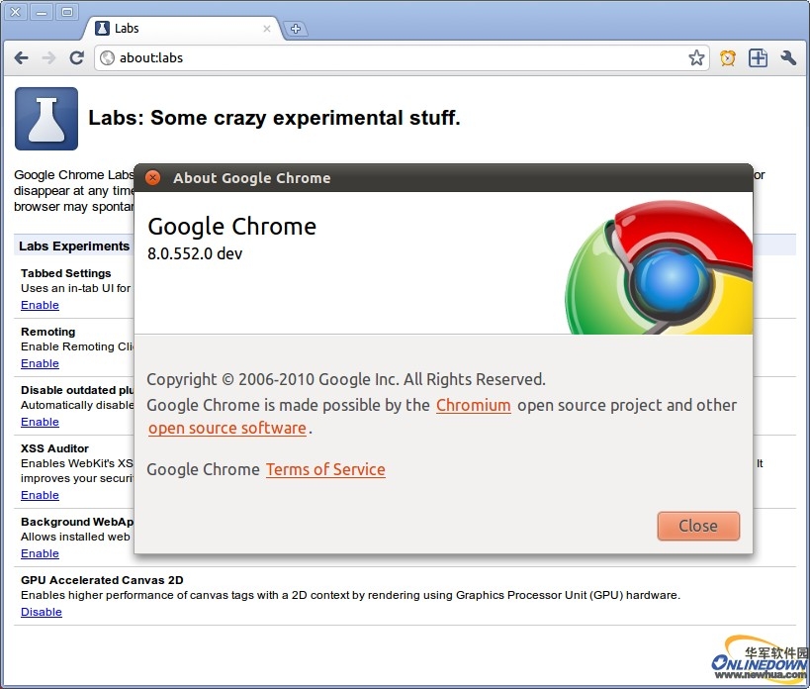Click the globe site icon in address bar
The height and width of the screenshot is (689, 810).
tap(107, 57)
